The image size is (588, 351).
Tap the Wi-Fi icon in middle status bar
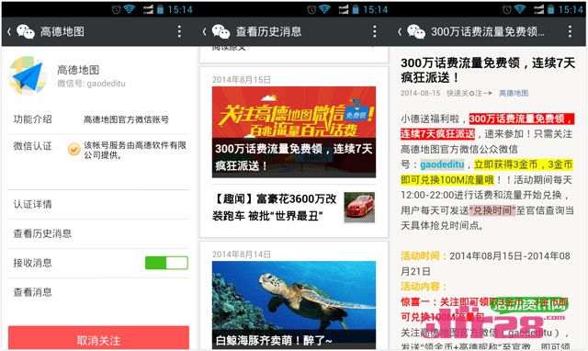(324, 9)
